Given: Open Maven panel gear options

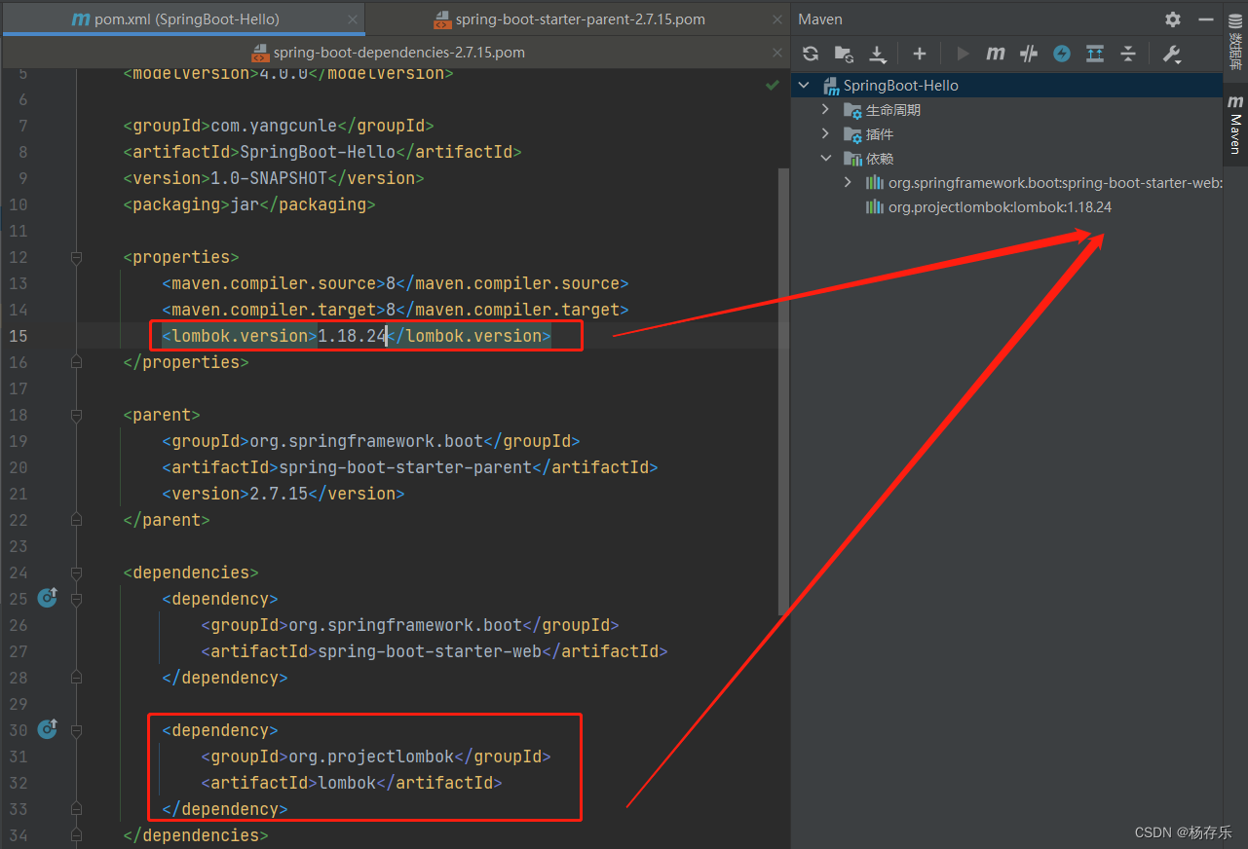Looking at the screenshot, I should (x=1173, y=19).
